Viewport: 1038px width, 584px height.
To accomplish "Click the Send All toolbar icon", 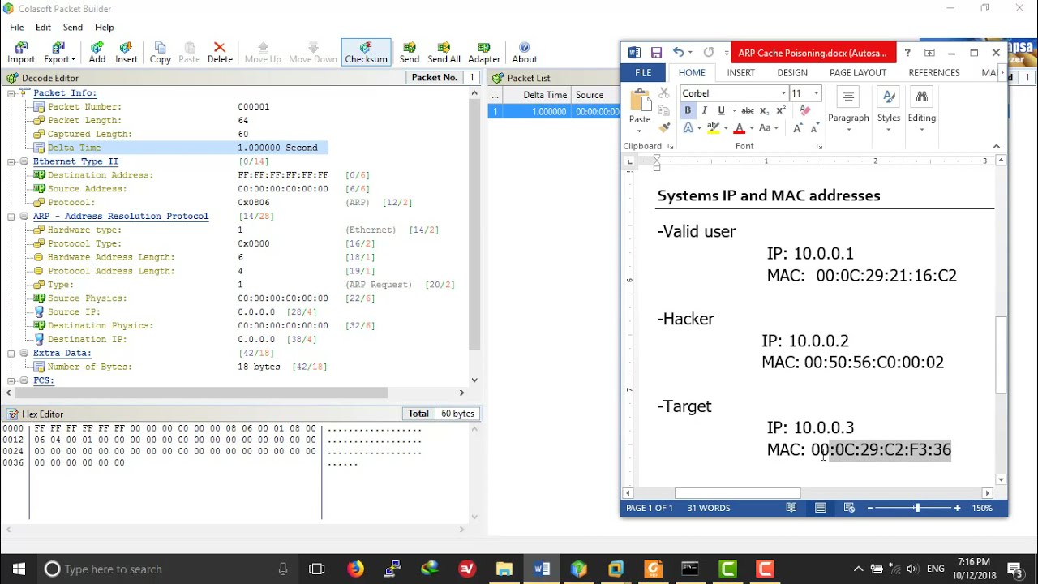I will (x=444, y=53).
